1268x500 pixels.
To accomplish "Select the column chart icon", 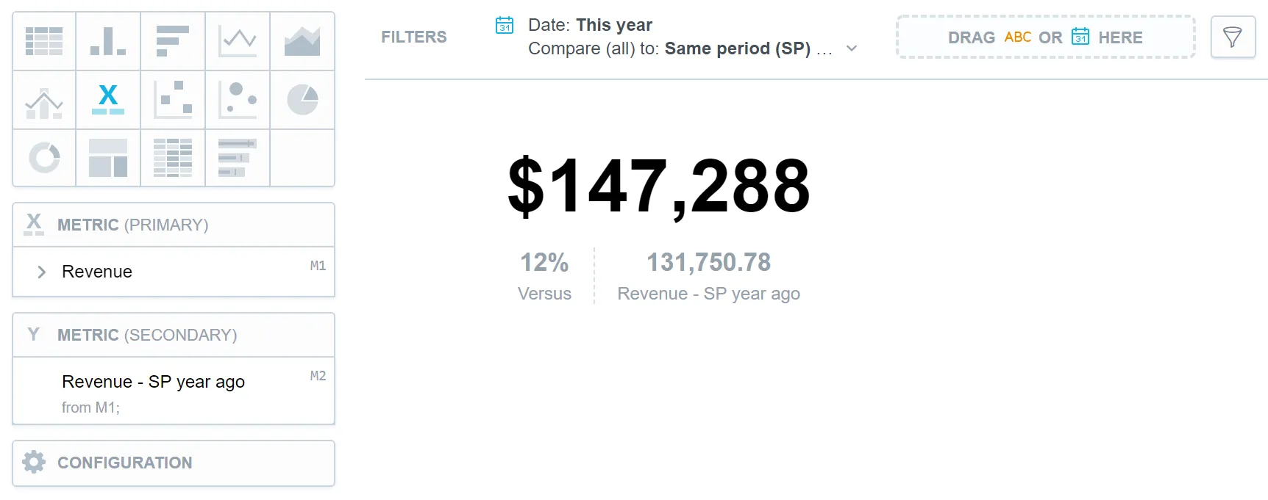I will point(108,41).
